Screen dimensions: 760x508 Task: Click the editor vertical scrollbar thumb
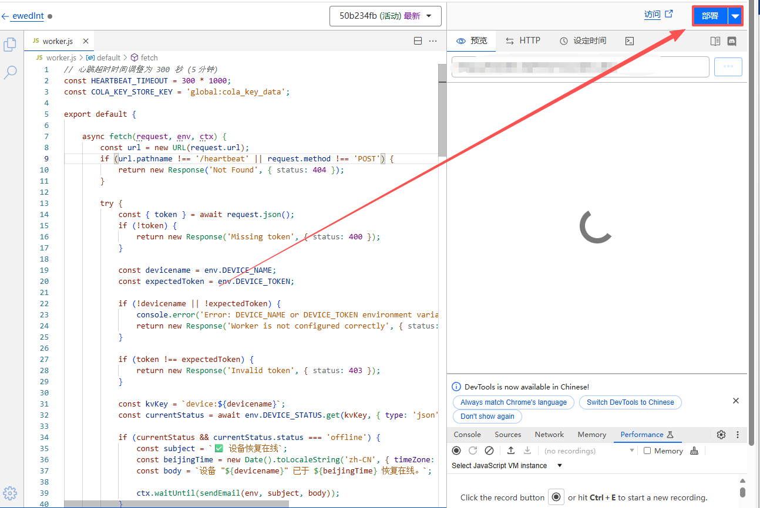(442, 110)
